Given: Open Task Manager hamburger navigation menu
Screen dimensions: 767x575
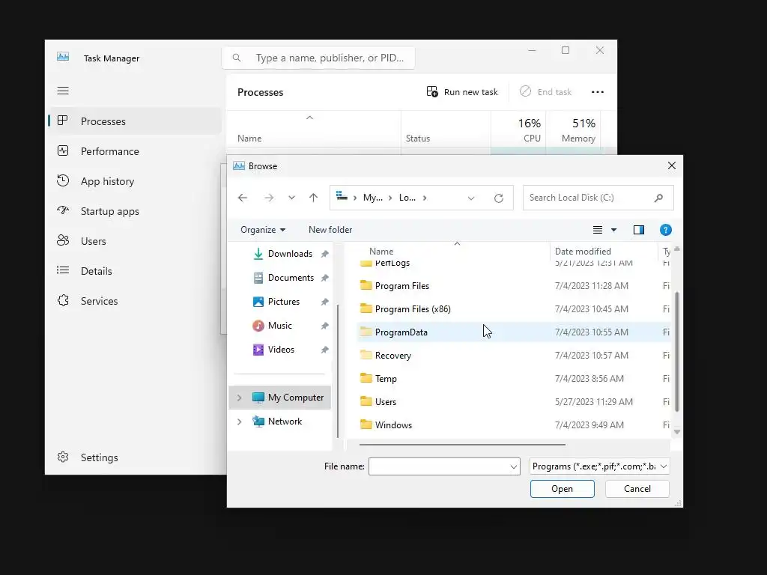Looking at the screenshot, I should pyautogui.click(x=63, y=91).
